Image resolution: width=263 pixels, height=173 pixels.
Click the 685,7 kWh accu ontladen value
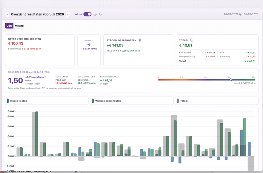coord(83,80)
